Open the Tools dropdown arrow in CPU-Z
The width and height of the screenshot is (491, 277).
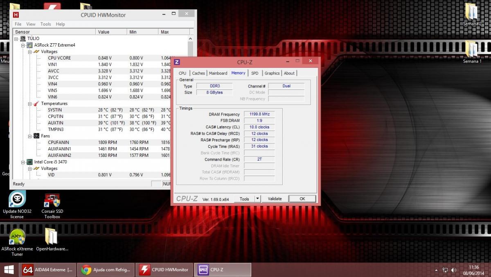pyautogui.click(x=257, y=199)
